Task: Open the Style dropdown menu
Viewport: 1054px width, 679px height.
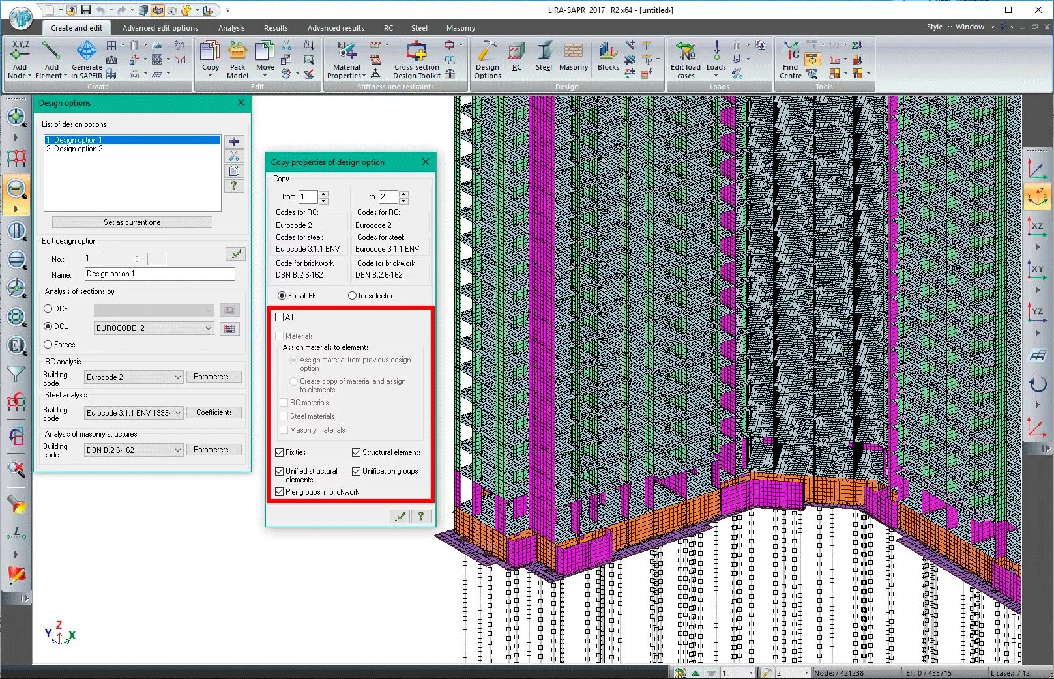Action: click(x=939, y=27)
